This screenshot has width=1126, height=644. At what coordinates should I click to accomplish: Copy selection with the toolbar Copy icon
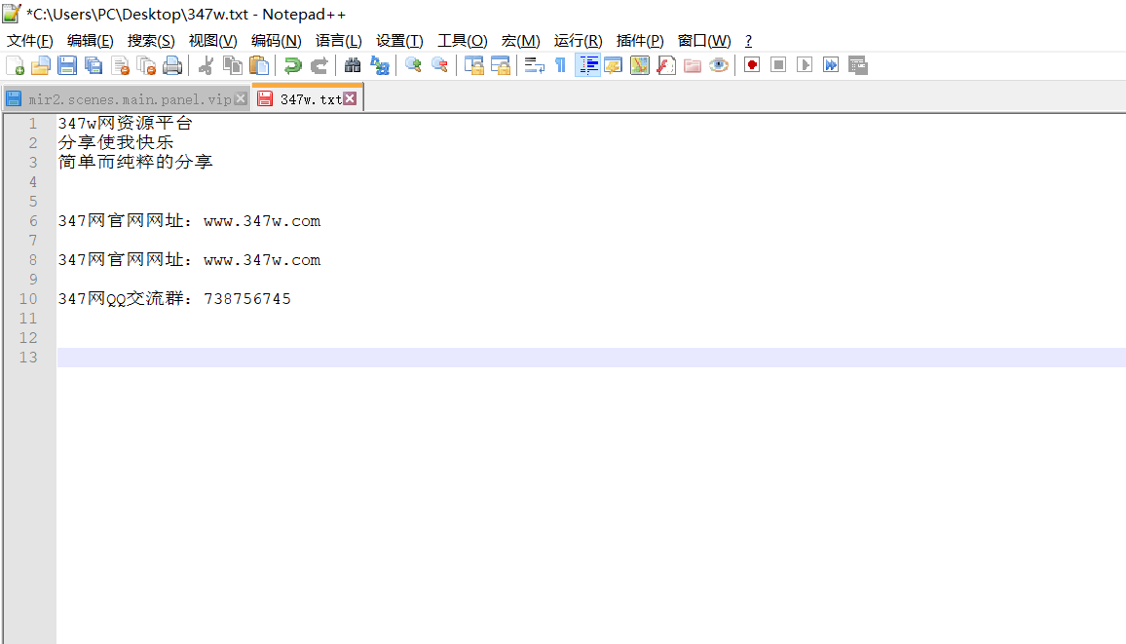pos(233,65)
